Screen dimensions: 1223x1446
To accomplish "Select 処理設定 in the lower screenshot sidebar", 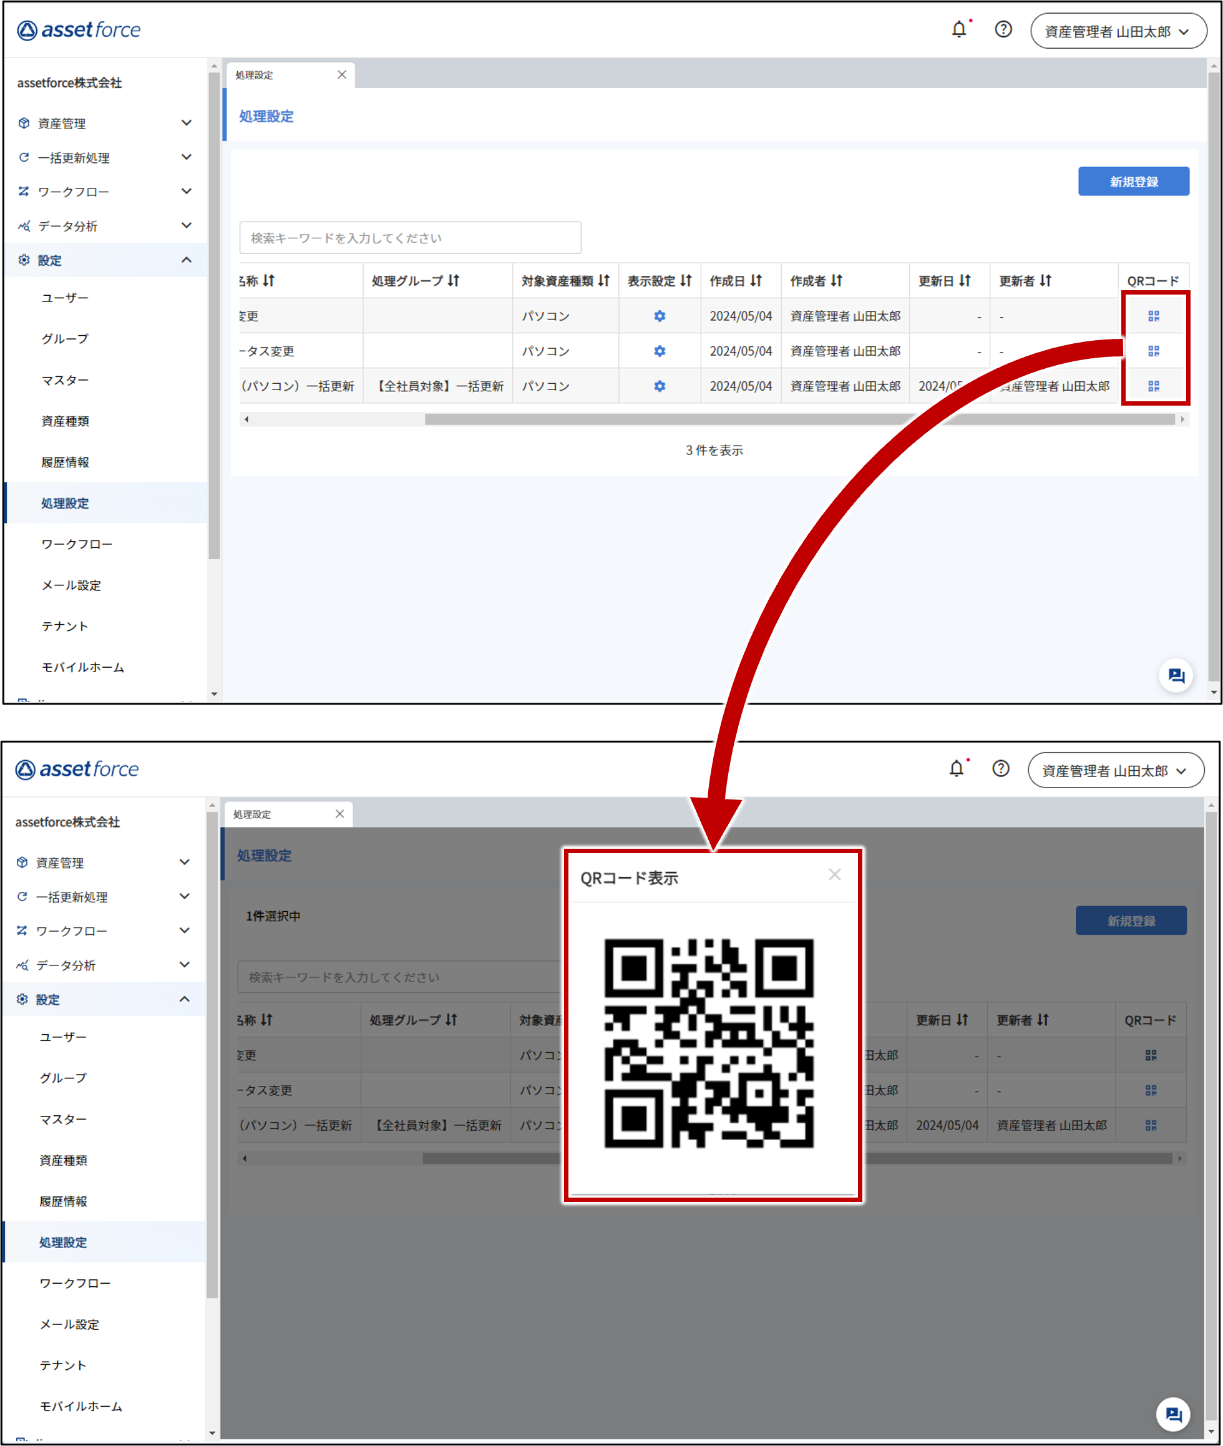I will [63, 1242].
